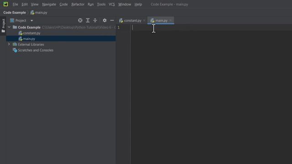Image resolution: width=292 pixels, height=164 pixels.
Task: Click Code Example breadcrumb in navigation bar
Action: pos(15,12)
